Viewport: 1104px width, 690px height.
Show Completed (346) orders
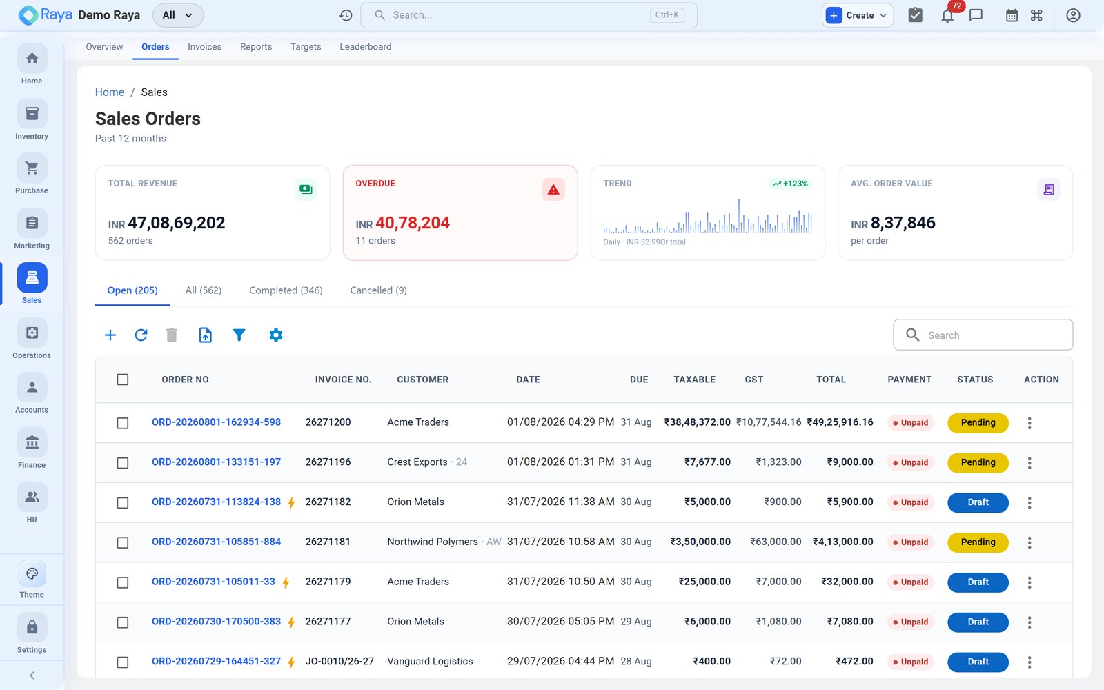pyautogui.click(x=286, y=290)
